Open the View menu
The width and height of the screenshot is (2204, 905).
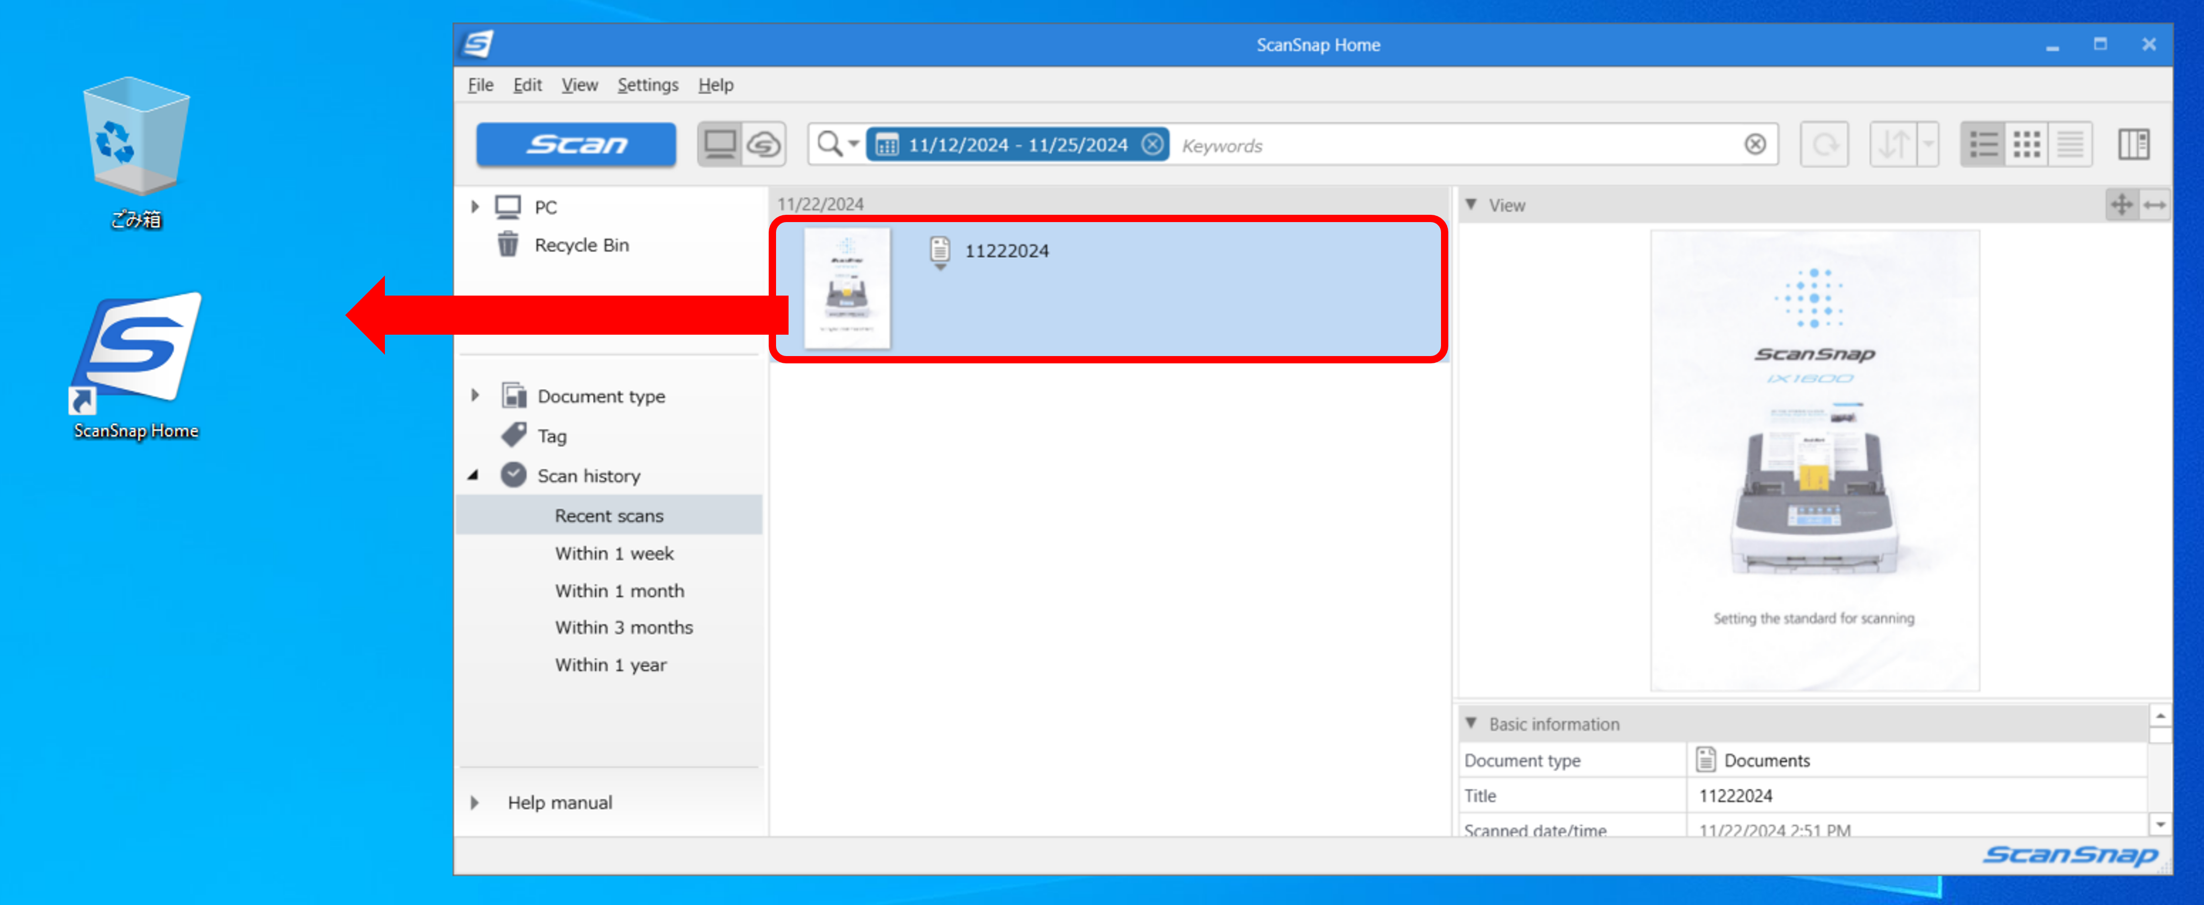pos(579,84)
